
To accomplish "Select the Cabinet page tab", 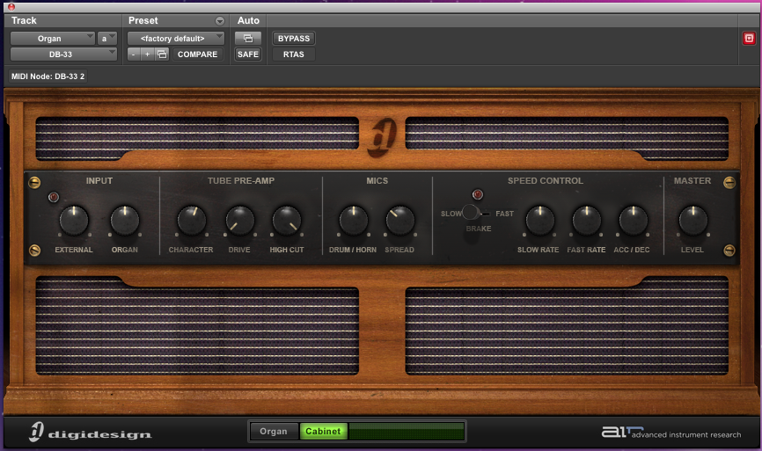I will tap(323, 431).
